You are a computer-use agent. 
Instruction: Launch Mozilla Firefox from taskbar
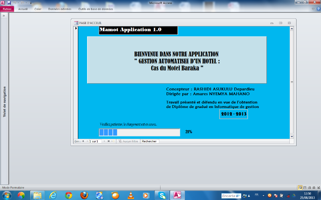coord(84,196)
